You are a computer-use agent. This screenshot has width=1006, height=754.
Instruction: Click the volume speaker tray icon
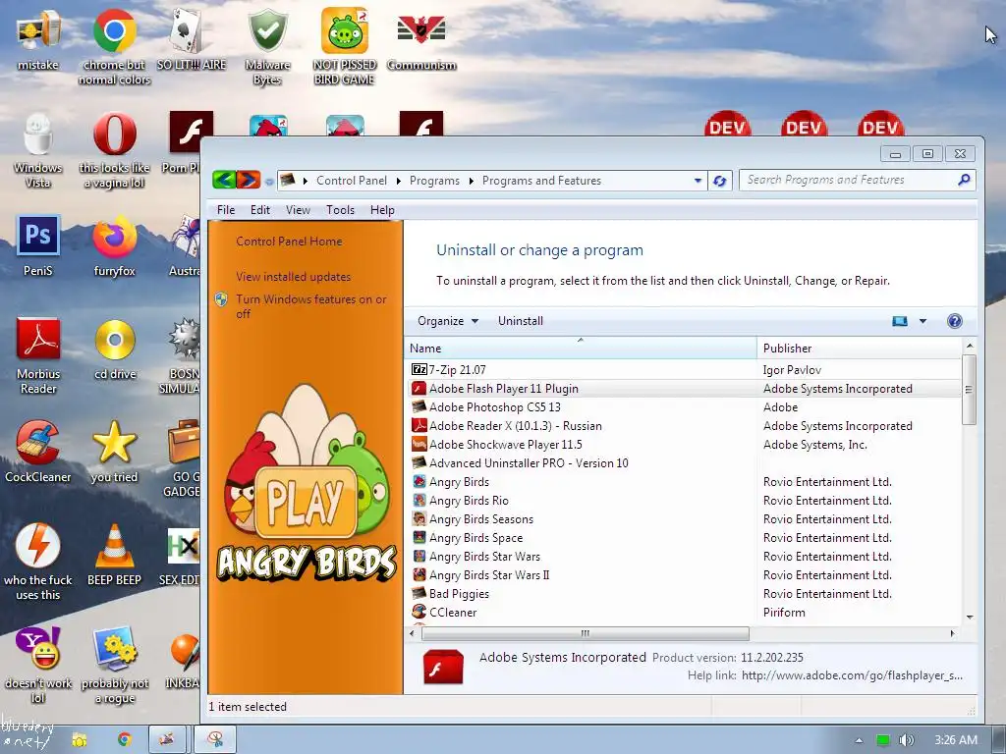[x=906, y=740]
